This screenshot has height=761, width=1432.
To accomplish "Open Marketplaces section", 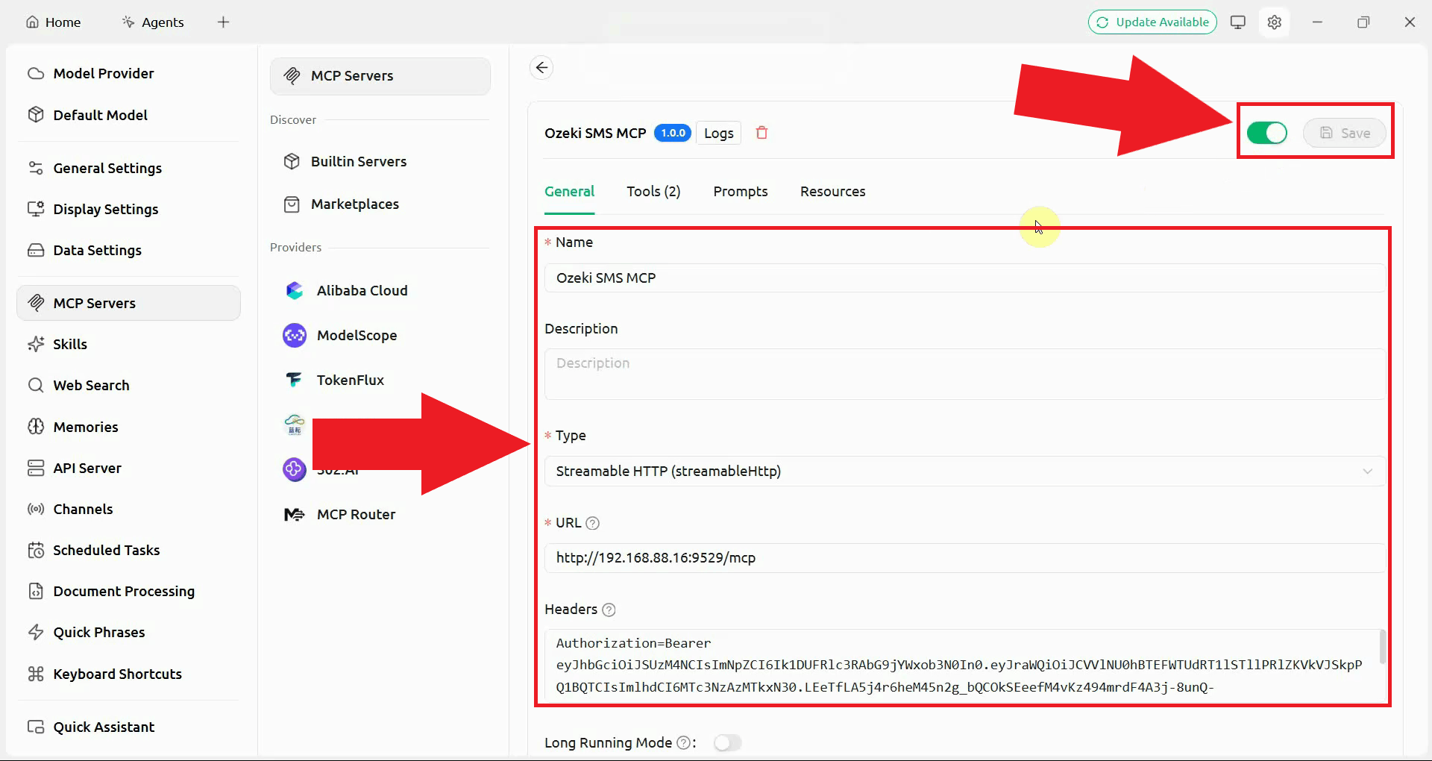I will pos(380,204).
